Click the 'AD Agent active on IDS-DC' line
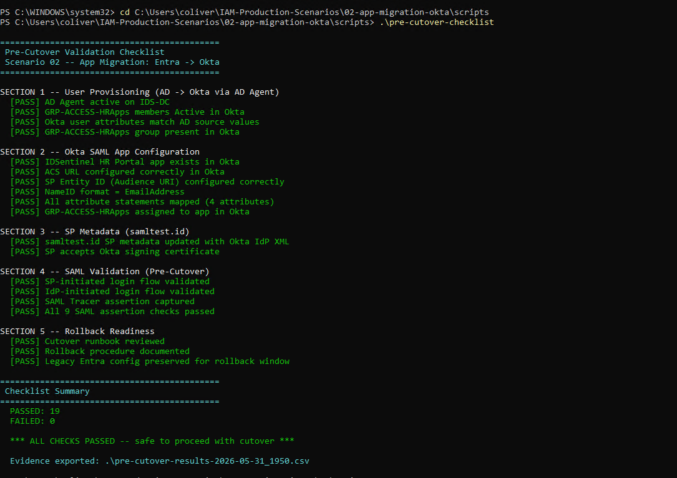The height and width of the screenshot is (478, 677). pos(90,102)
